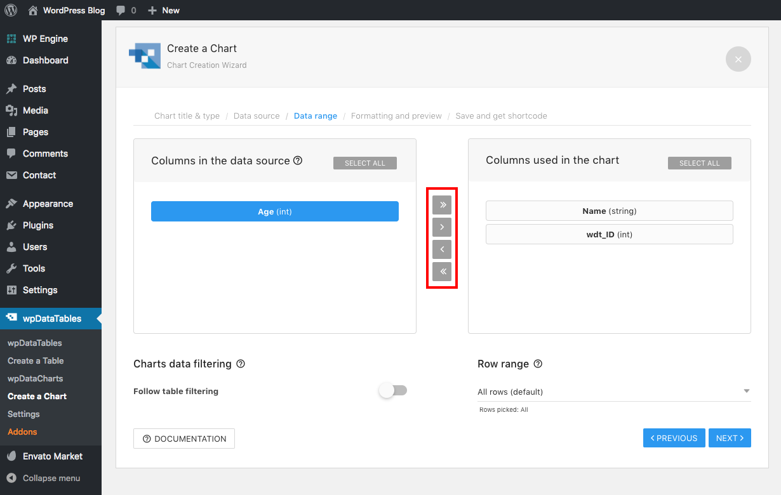Select the Age (int) column
Image resolution: width=781 pixels, height=495 pixels.
tap(275, 211)
